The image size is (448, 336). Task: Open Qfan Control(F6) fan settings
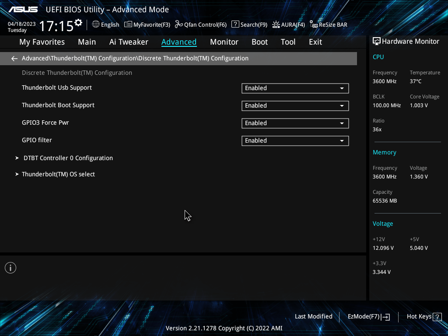click(201, 24)
